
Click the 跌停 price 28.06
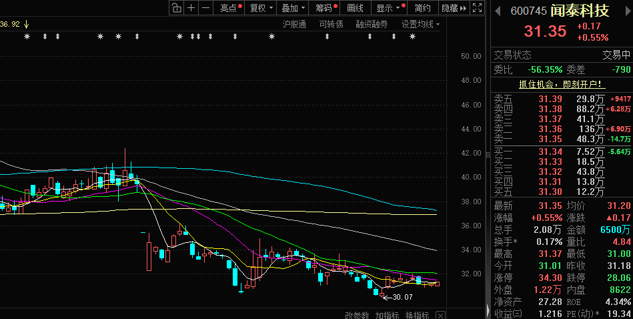619,278
